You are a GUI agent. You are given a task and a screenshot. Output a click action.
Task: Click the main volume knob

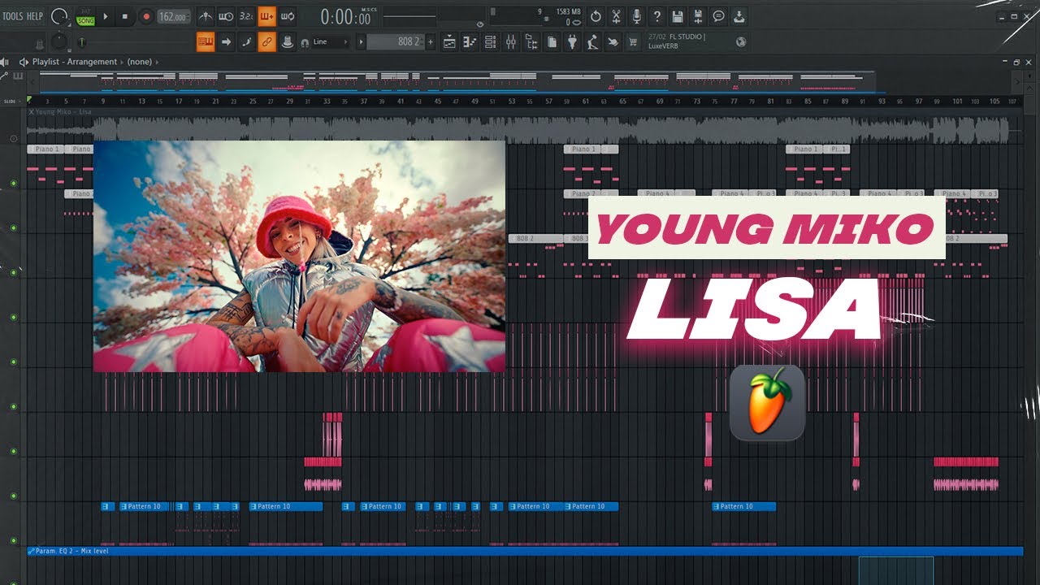(59, 16)
